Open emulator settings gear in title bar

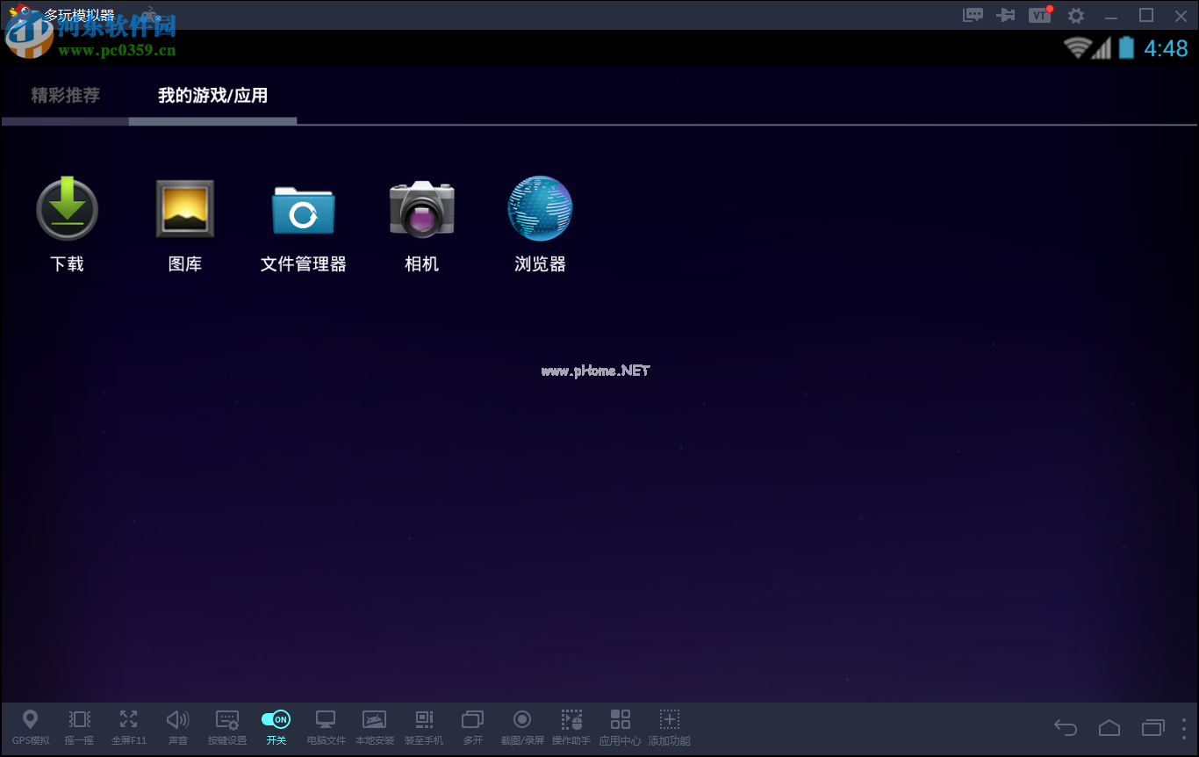click(x=1076, y=15)
